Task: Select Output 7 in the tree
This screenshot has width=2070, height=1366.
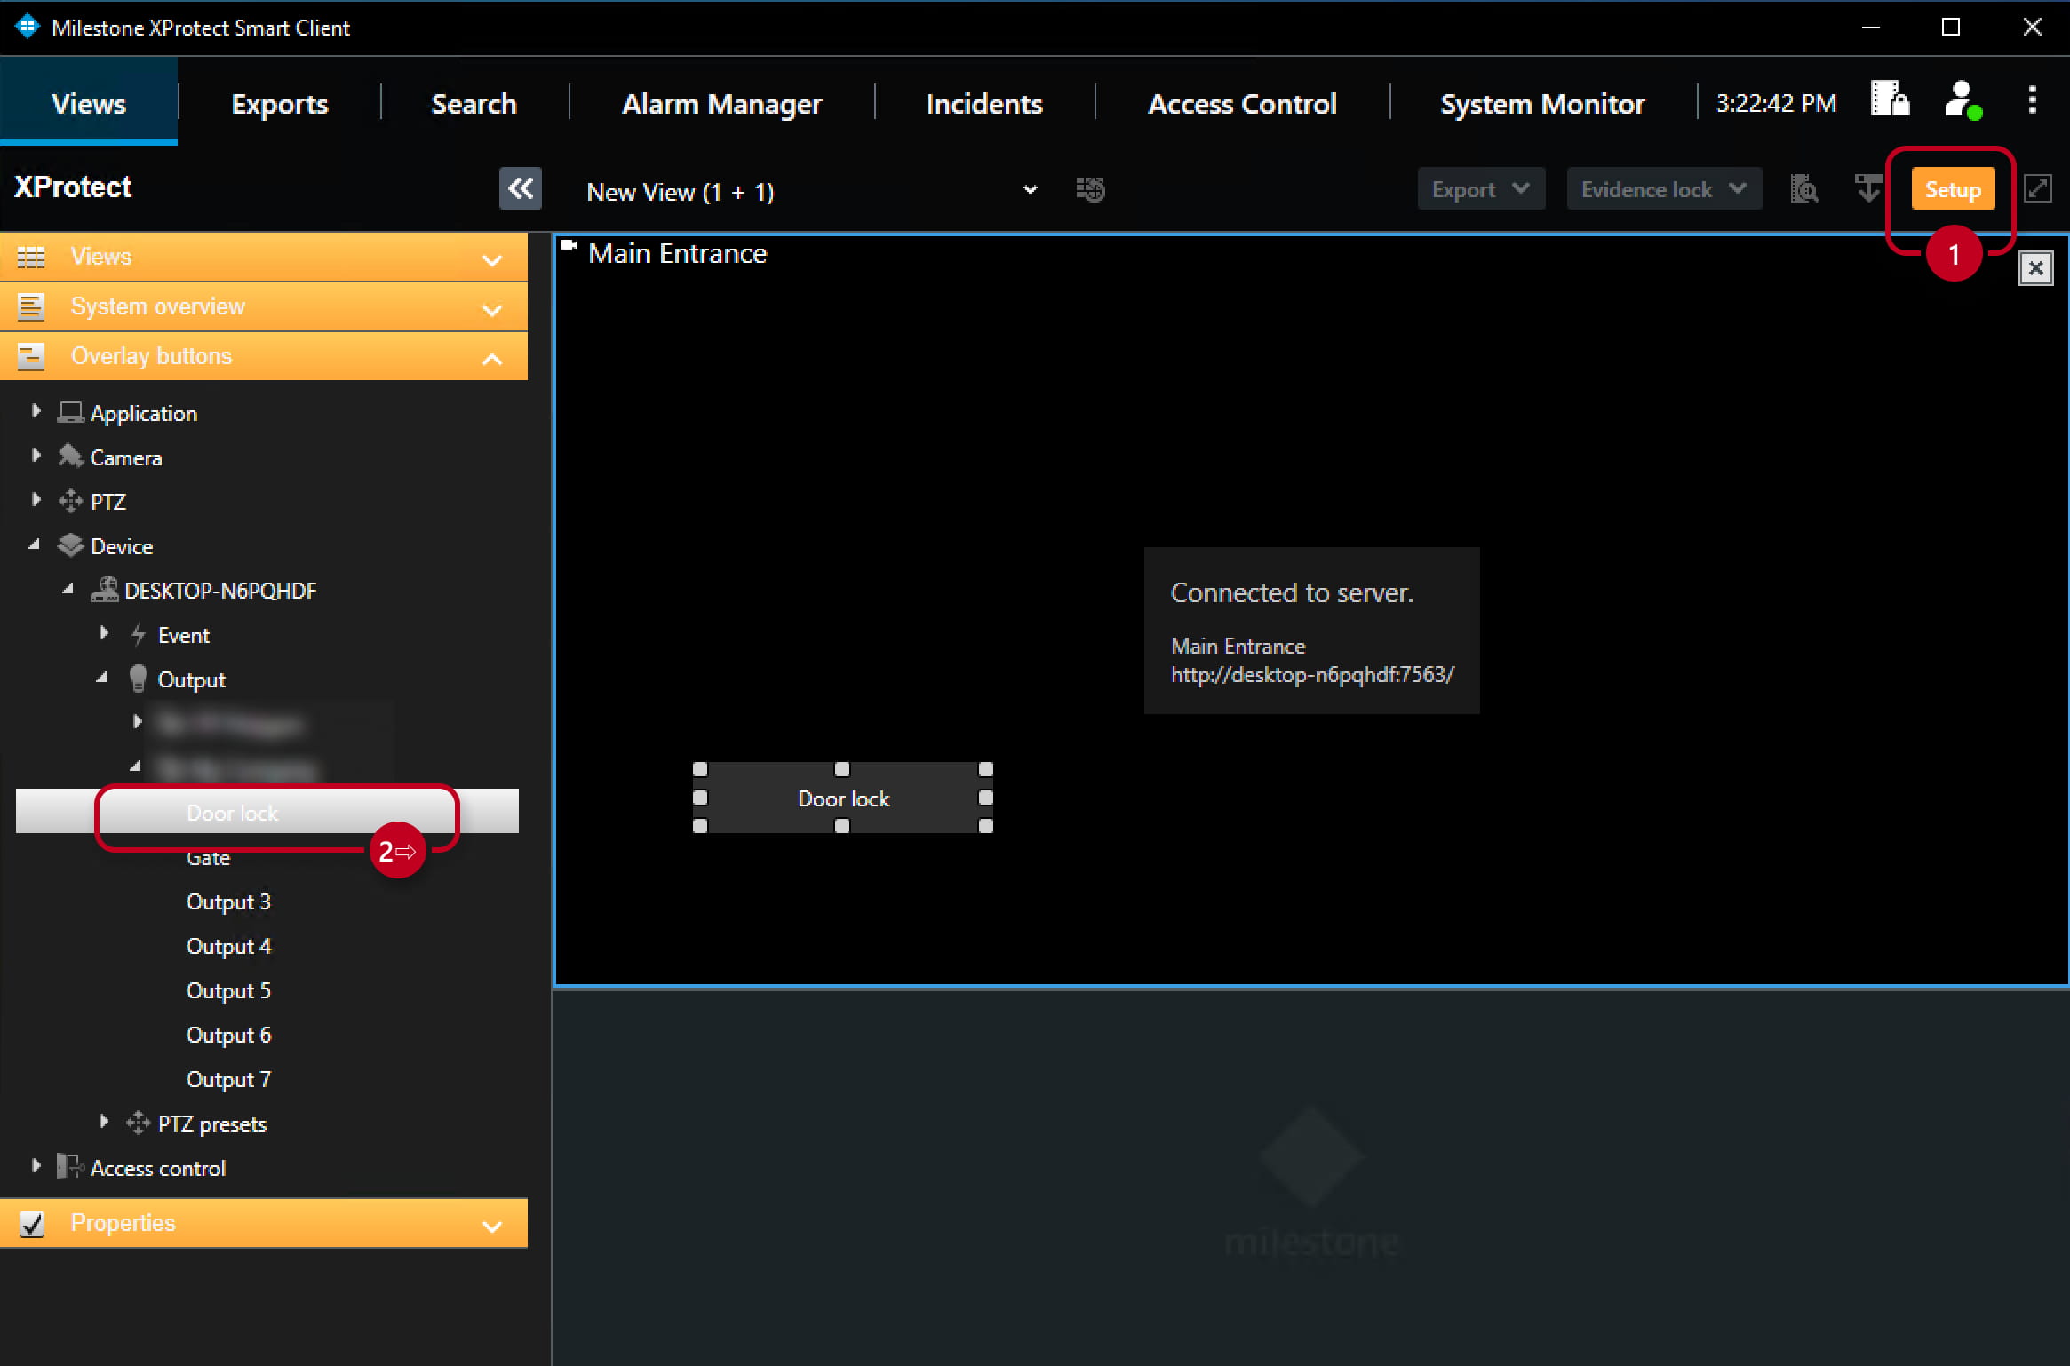Action: coord(228,1079)
